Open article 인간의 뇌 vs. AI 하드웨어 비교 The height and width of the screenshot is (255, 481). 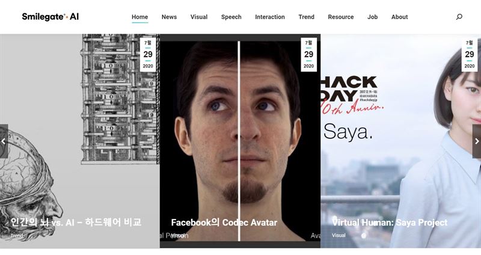(76, 222)
